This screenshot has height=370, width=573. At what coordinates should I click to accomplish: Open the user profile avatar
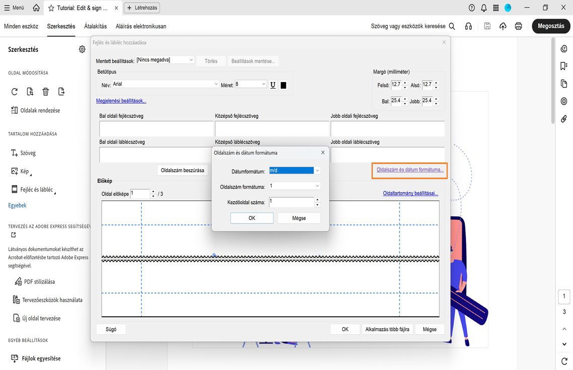coord(508,8)
